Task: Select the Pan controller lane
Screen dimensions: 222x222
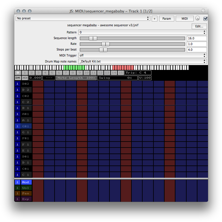Action: tap(26, 193)
